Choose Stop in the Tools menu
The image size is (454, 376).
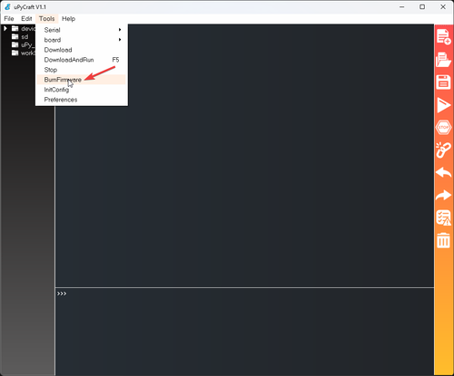pos(81,70)
